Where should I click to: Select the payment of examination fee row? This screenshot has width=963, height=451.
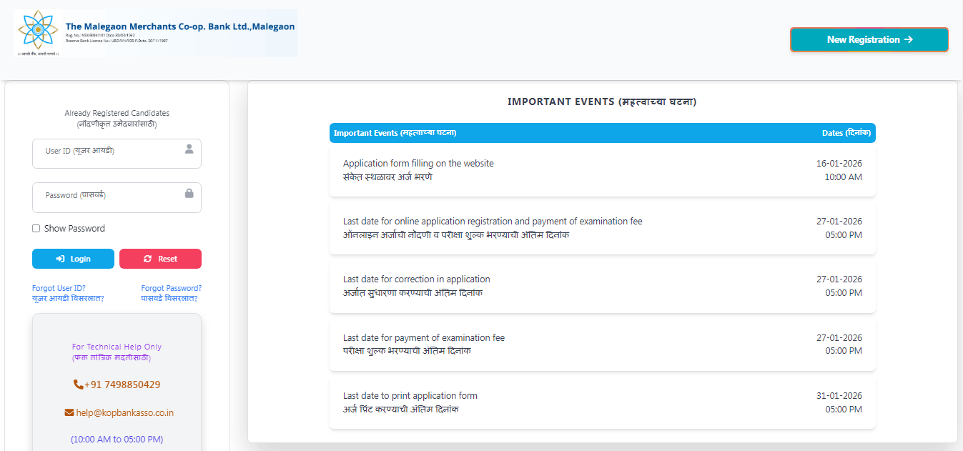coord(602,345)
